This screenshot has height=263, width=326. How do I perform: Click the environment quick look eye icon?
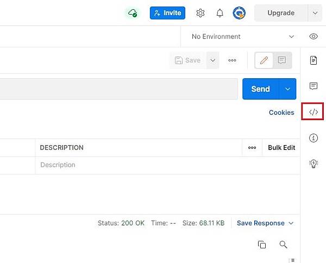(x=314, y=36)
